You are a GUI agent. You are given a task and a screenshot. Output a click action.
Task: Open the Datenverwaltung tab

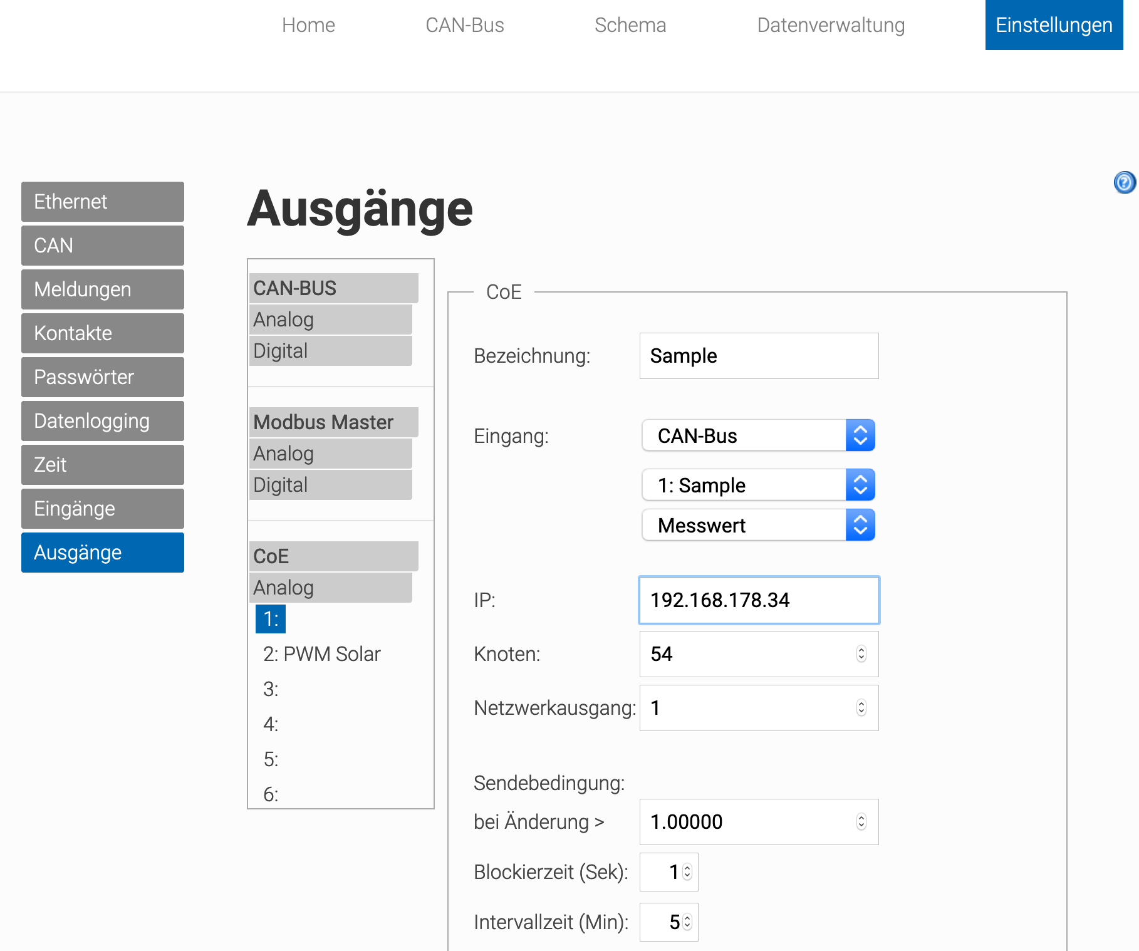pyautogui.click(x=831, y=25)
